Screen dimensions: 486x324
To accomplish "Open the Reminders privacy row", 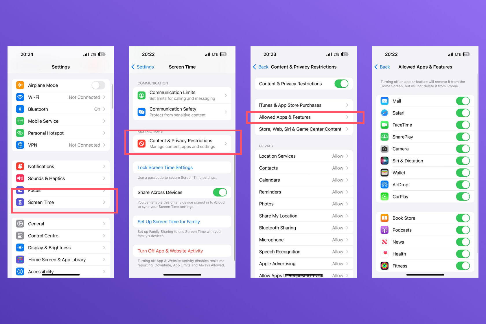I will click(304, 192).
